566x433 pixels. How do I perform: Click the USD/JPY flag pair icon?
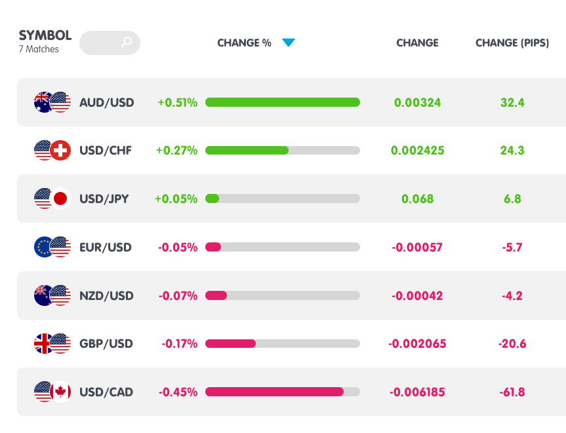pyautogui.click(x=52, y=198)
